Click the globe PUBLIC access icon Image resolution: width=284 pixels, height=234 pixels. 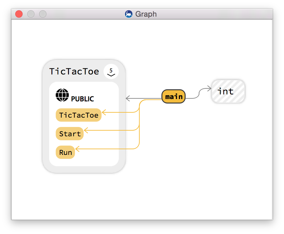point(62,95)
